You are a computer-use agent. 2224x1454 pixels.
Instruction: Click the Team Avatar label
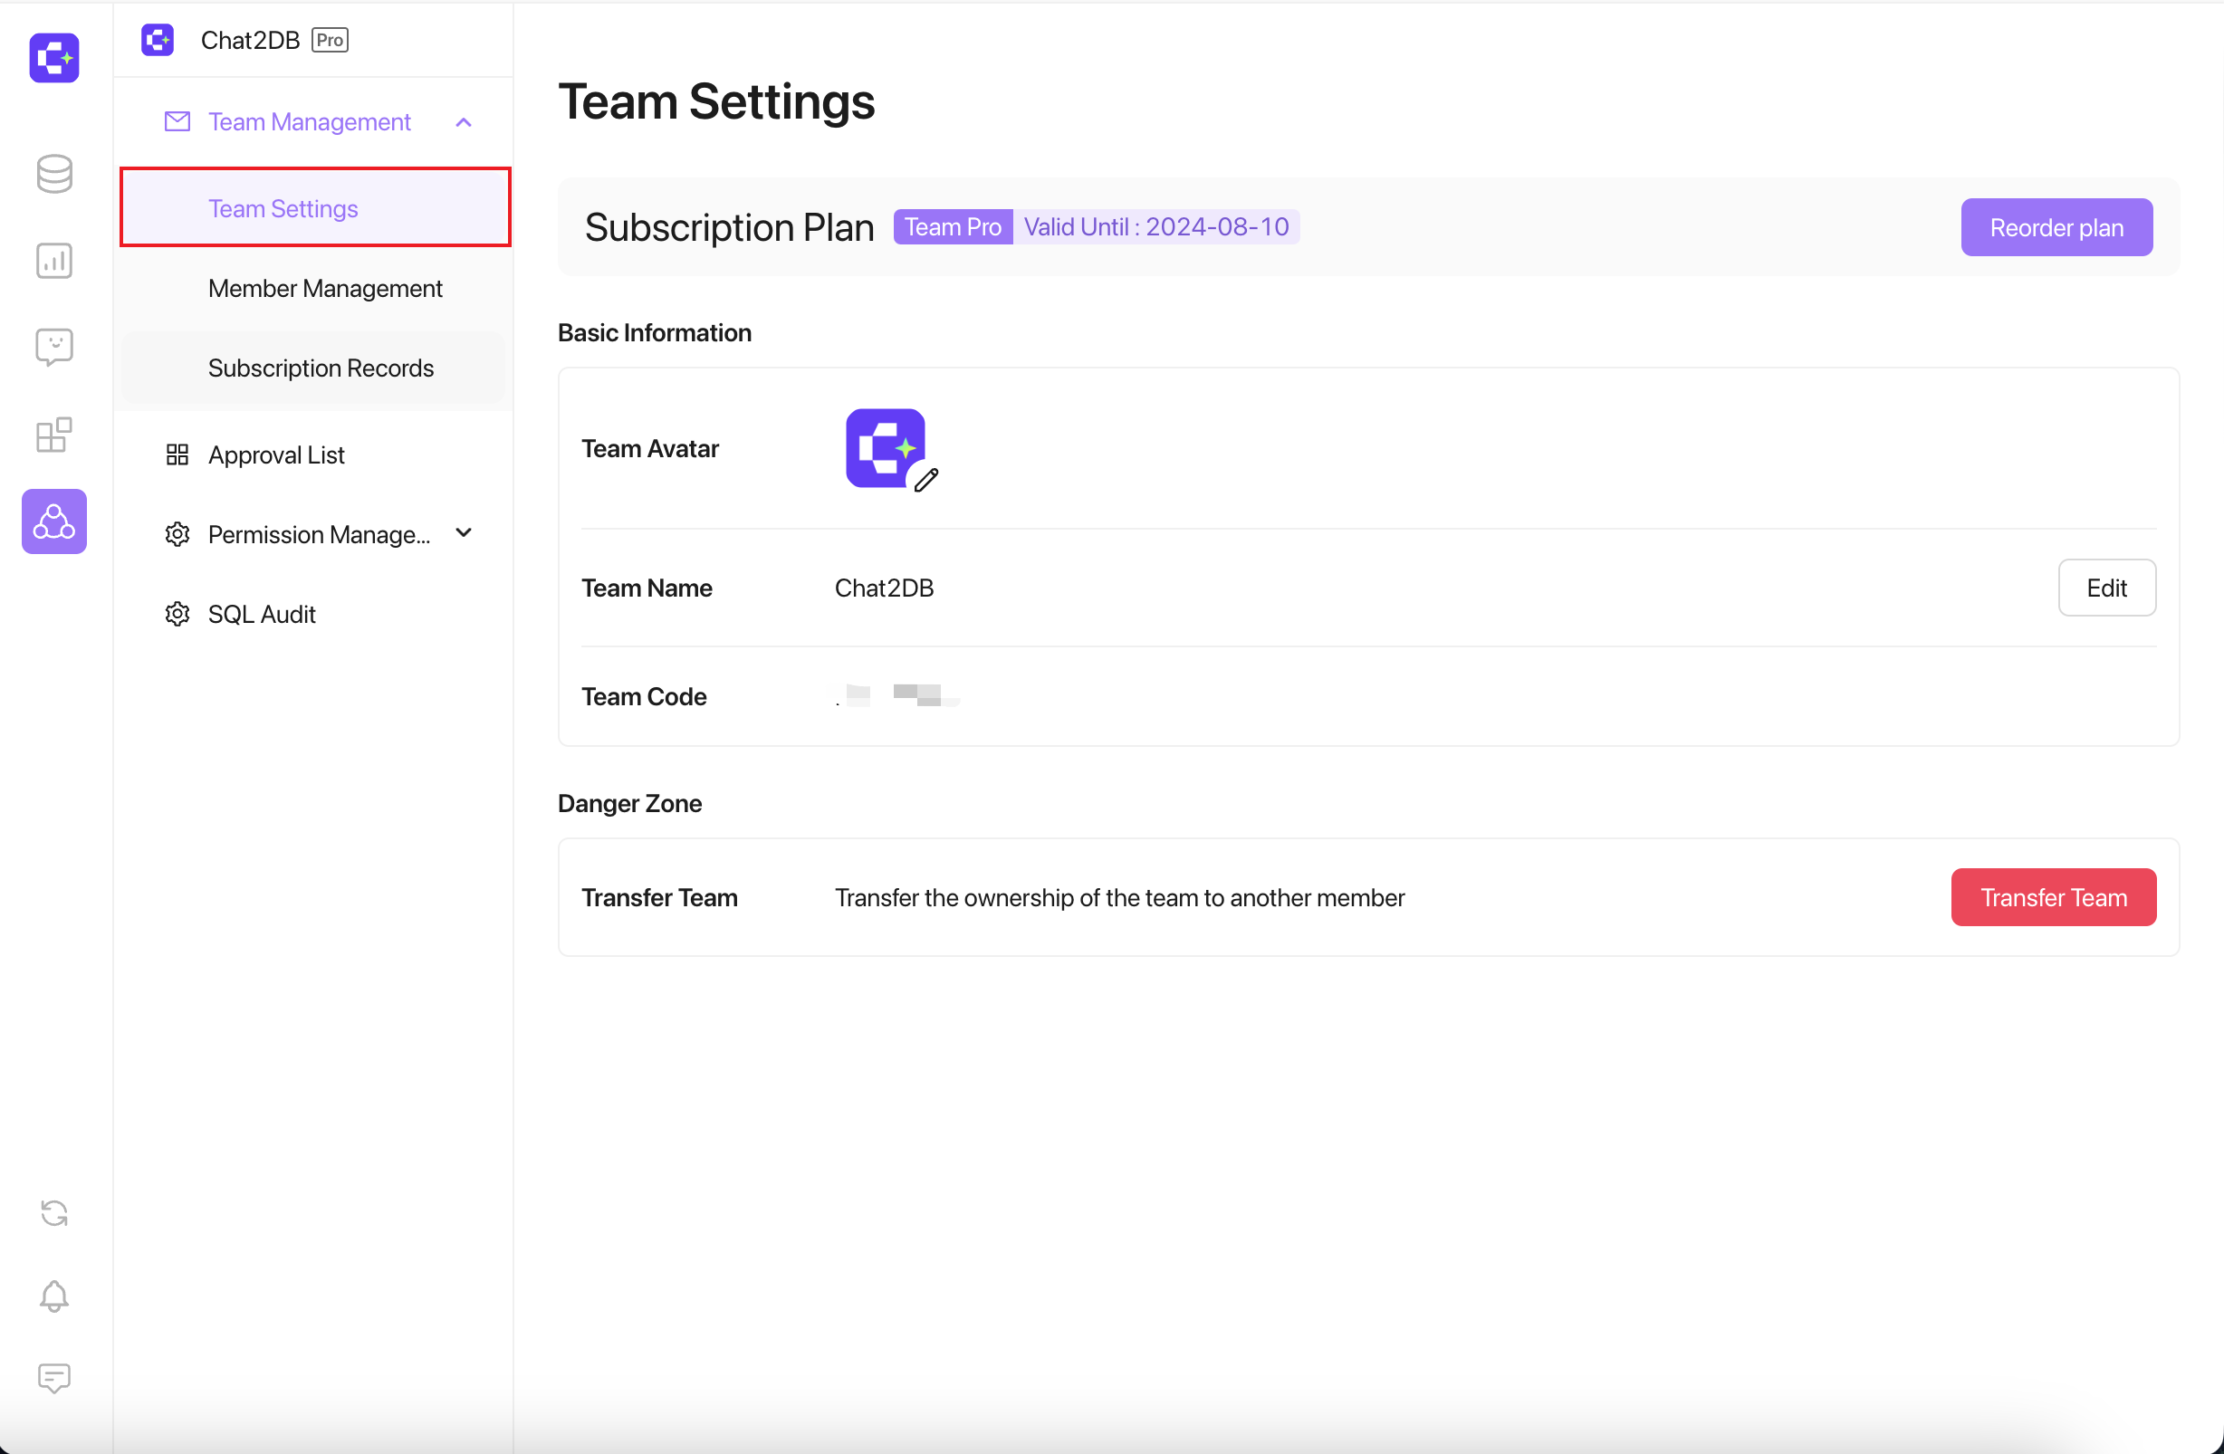(650, 448)
